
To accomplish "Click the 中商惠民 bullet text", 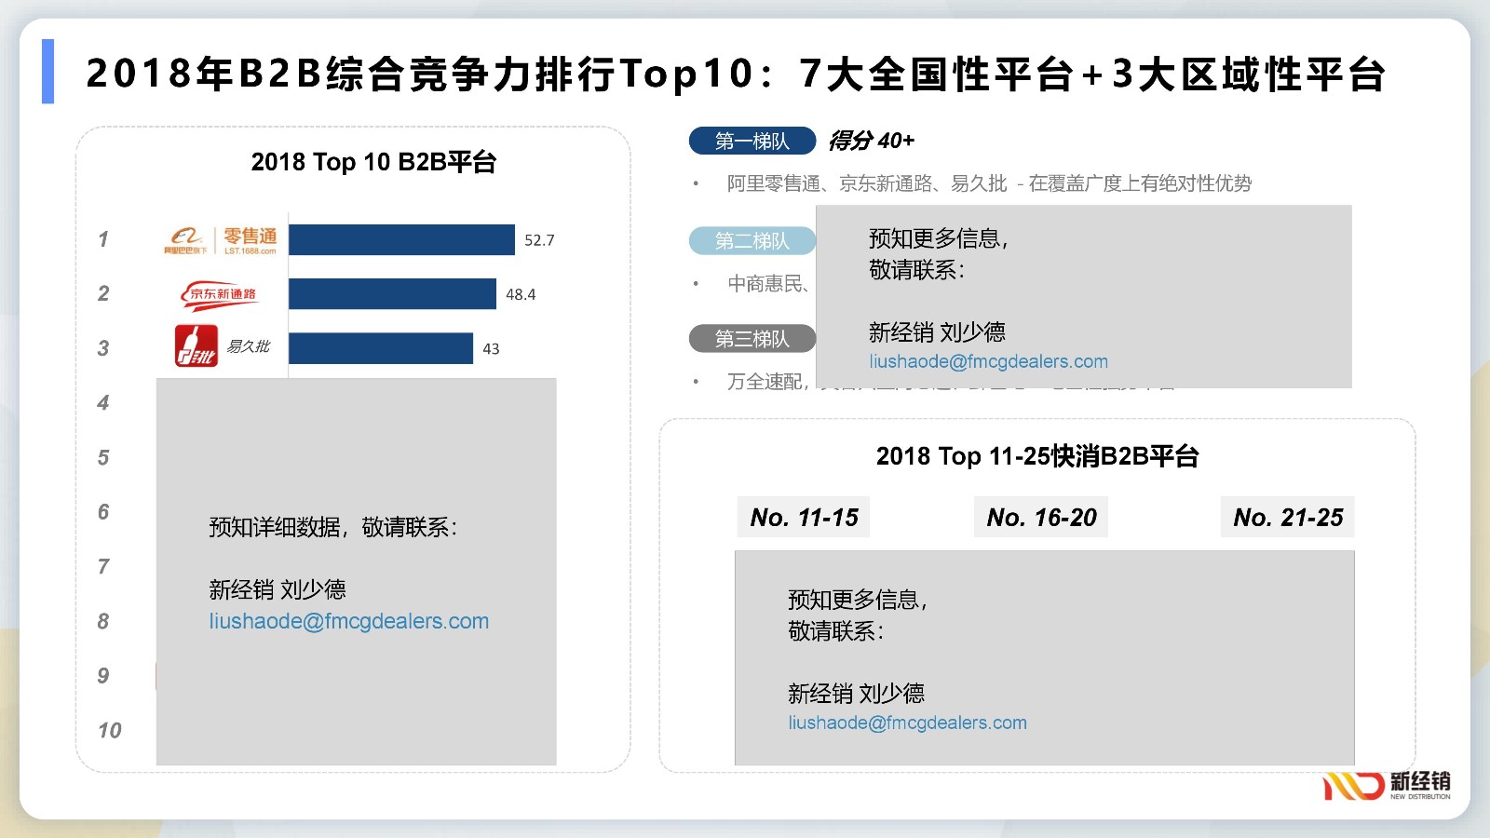I will click(768, 283).
